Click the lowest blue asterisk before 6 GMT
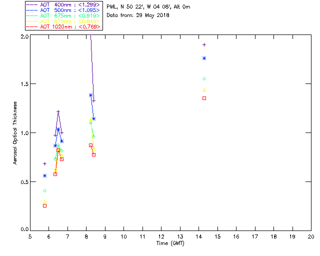The height and width of the screenshot is (256, 320). click(x=44, y=176)
